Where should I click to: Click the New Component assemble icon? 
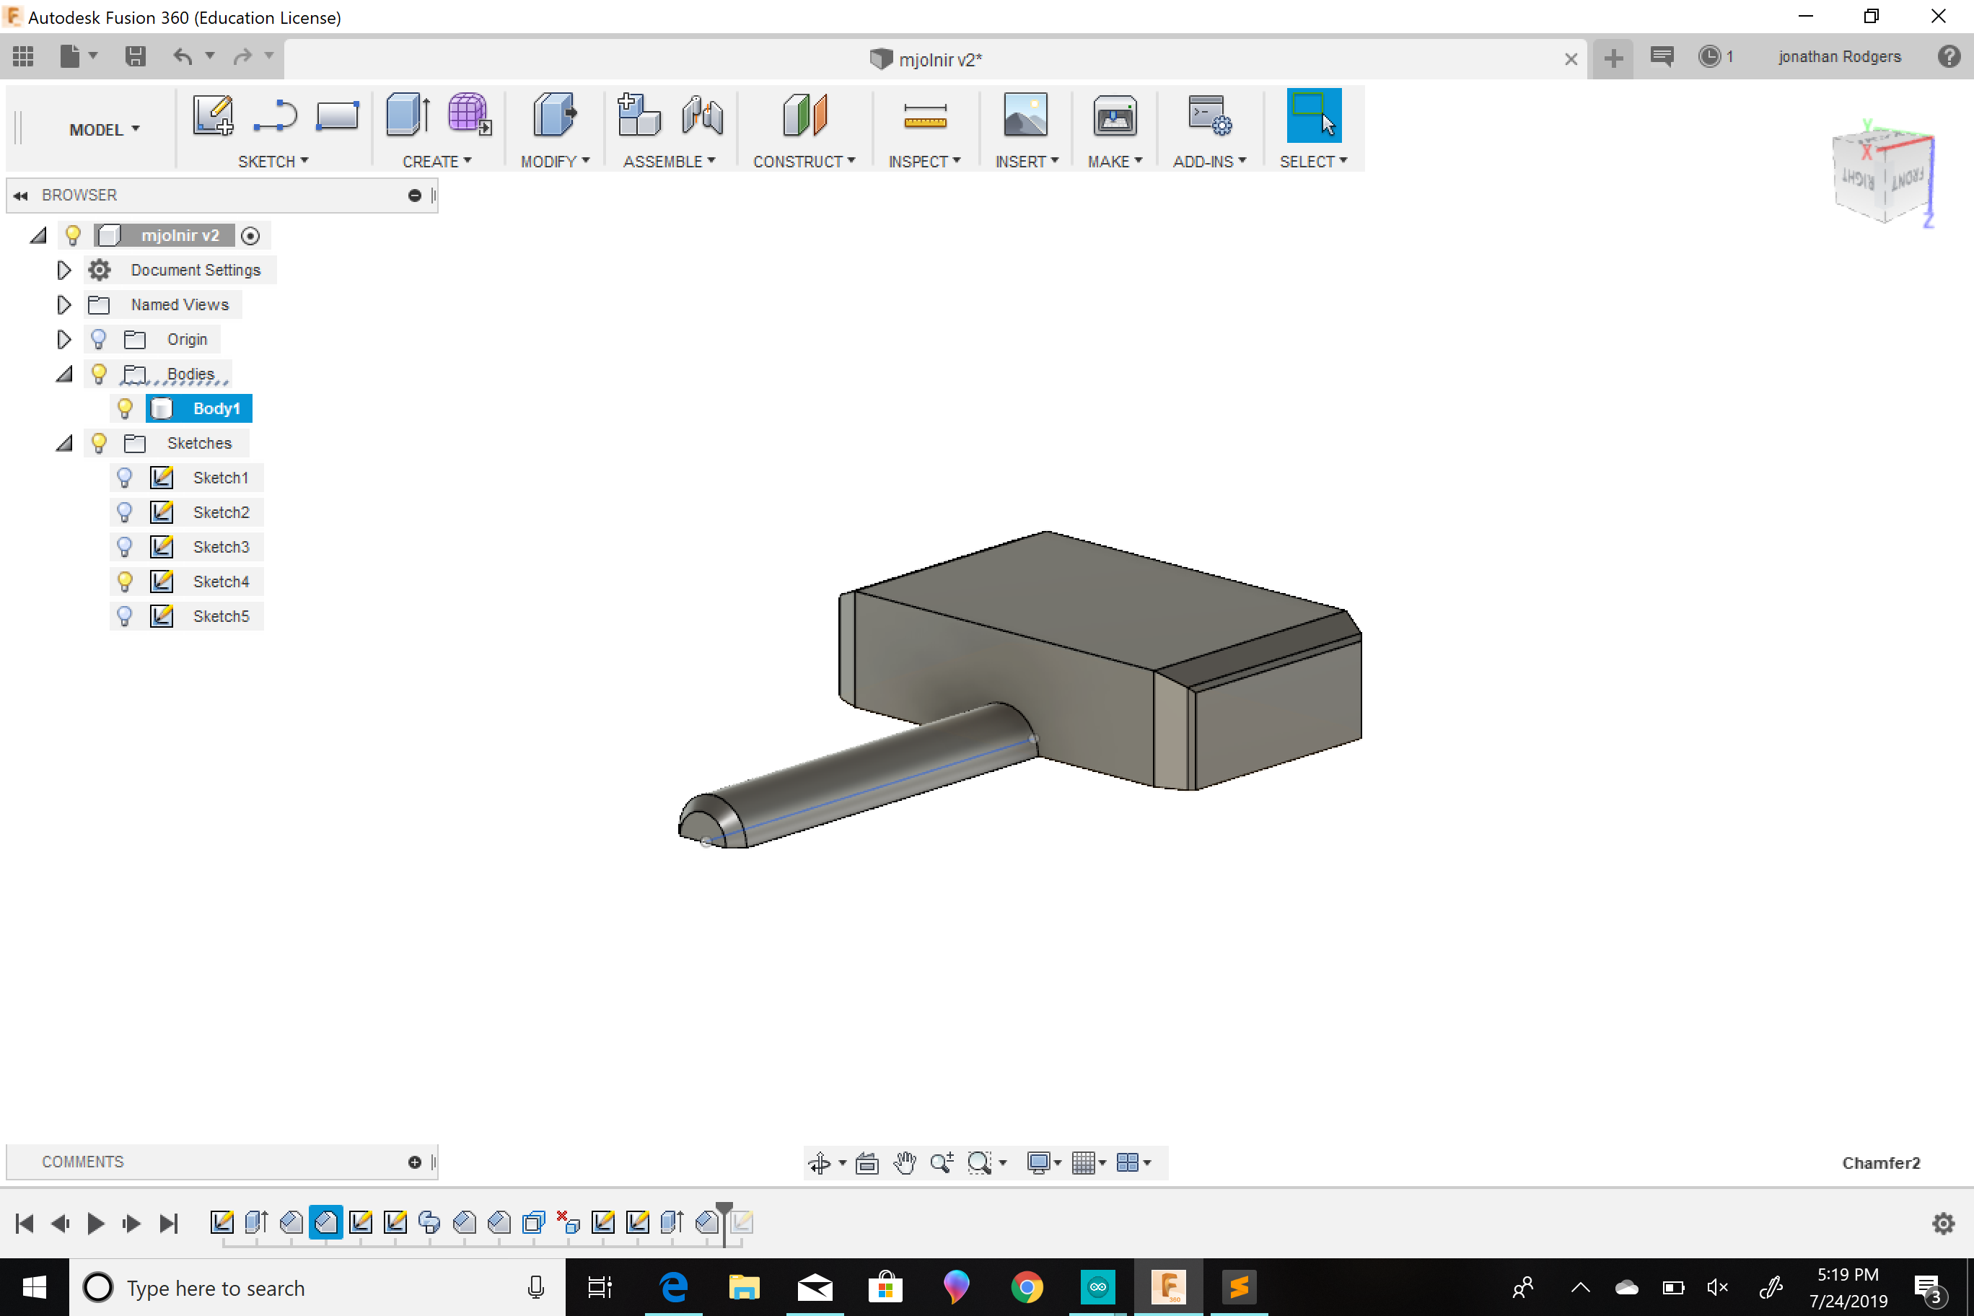coord(639,115)
